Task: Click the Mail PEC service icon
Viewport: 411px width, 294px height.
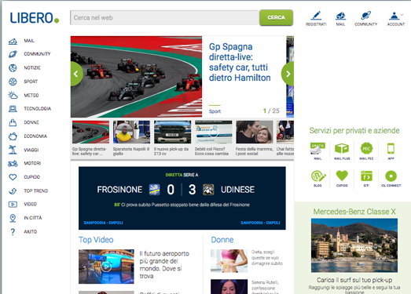Action: 366,149
